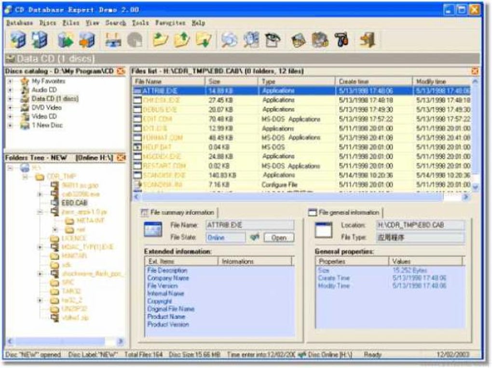Click the cube icon with orange left arrow
This screenshot has height=368, width=492.
[x=87, y=40]
